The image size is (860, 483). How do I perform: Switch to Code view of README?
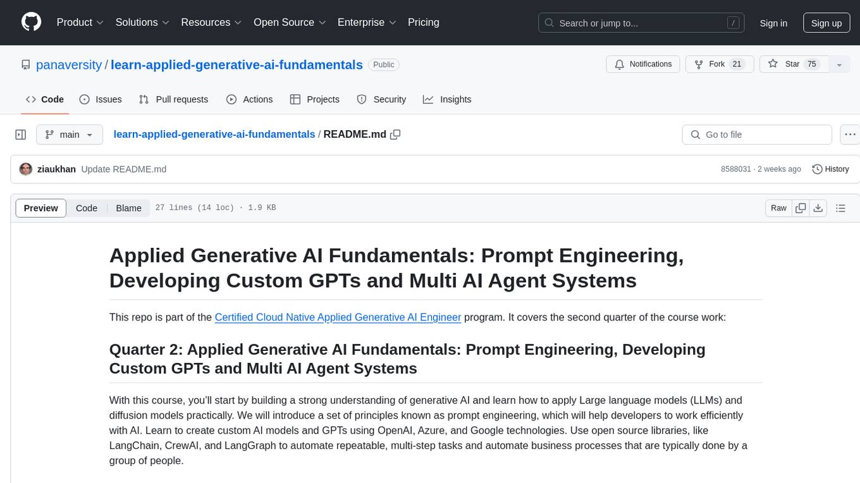click(87, 208)
